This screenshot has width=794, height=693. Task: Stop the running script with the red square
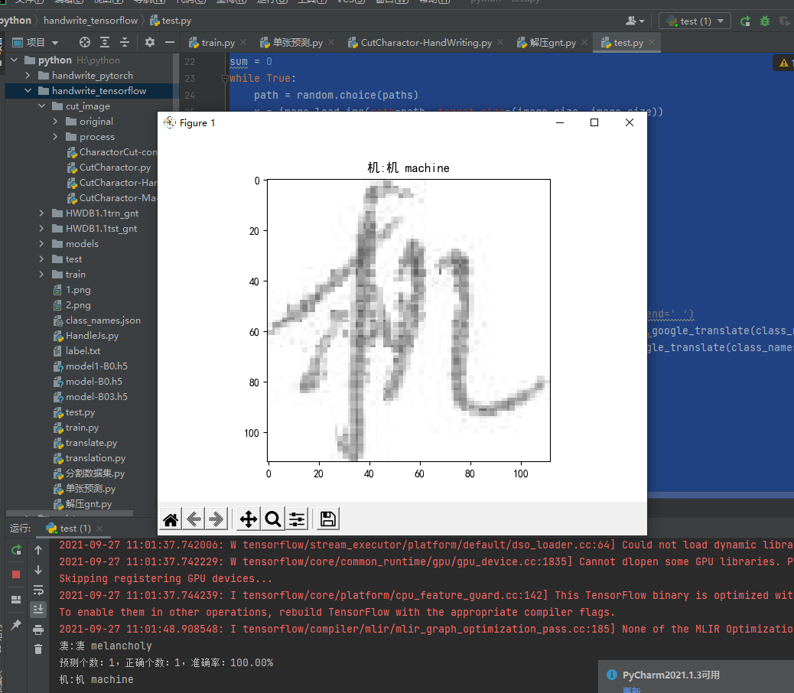click(x=16, y=573)
